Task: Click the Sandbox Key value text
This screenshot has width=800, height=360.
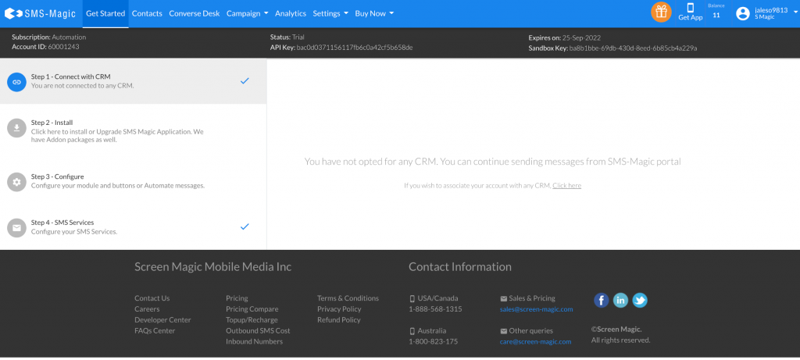Action: [633, 48]
